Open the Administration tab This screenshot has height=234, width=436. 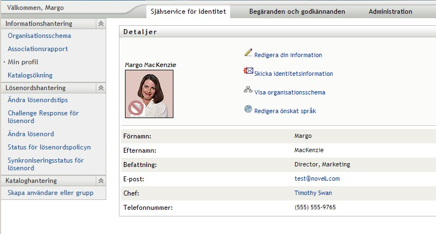[390, 12]
